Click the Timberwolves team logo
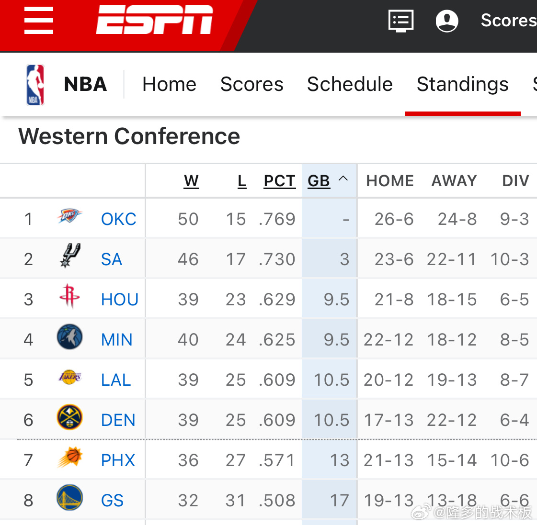Image resolution: width=537 pixels, height=525 pixels. click(69, 337)
